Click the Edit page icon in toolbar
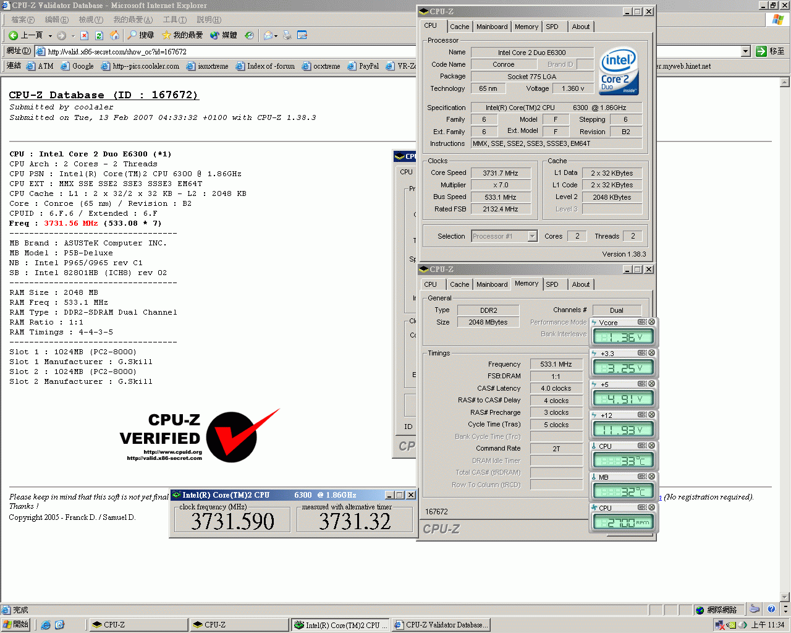 click(302, 35)
